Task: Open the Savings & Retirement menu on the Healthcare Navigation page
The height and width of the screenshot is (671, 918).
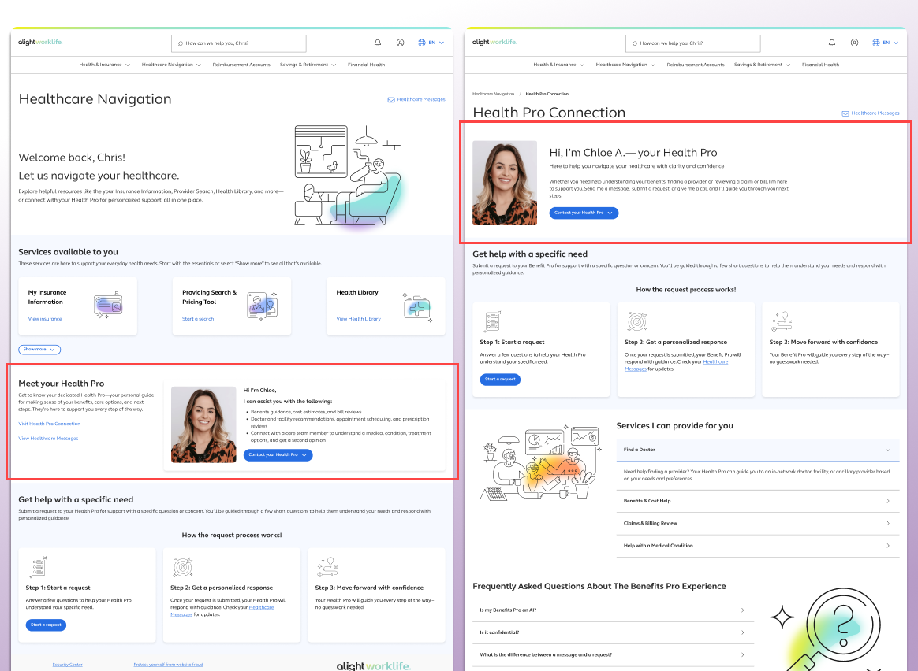Action: pos(308,65)
